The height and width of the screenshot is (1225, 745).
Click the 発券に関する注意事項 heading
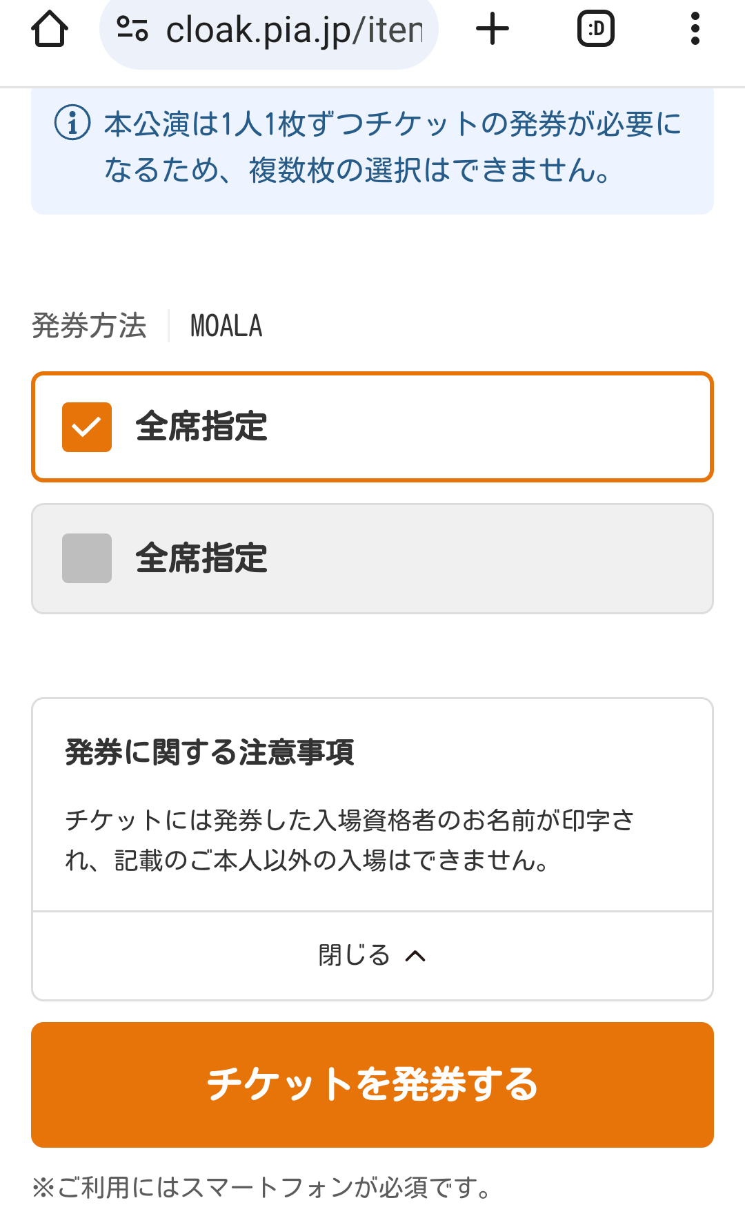coord(210,753)
